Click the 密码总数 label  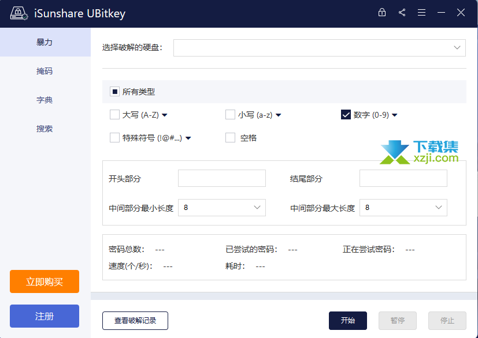pyautogui.click(x=127, y=250)
